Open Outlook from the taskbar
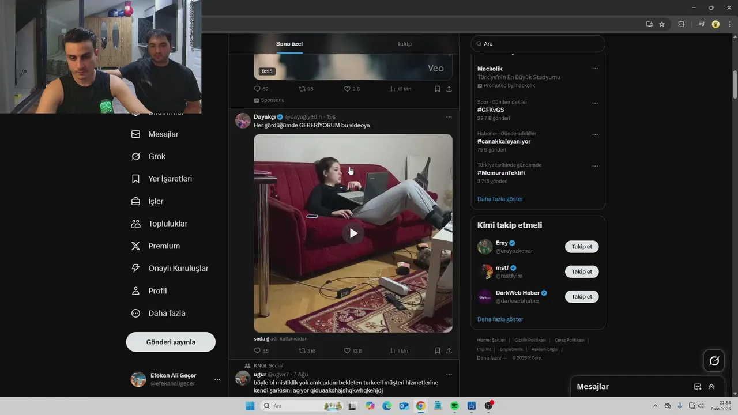The image size is (738, 415). coord(404,406)
